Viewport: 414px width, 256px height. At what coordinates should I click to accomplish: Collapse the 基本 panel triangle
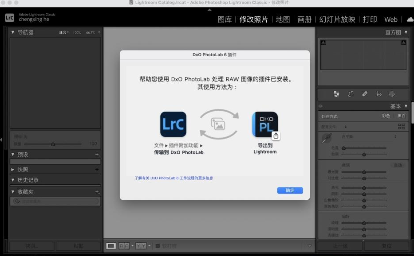[x=406, y=106]
